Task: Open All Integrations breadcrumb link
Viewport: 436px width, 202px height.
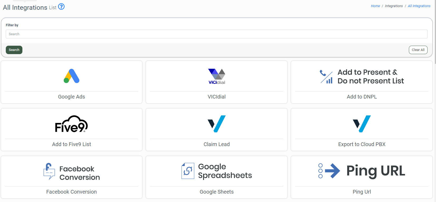Action: click(x=419, y=6)
